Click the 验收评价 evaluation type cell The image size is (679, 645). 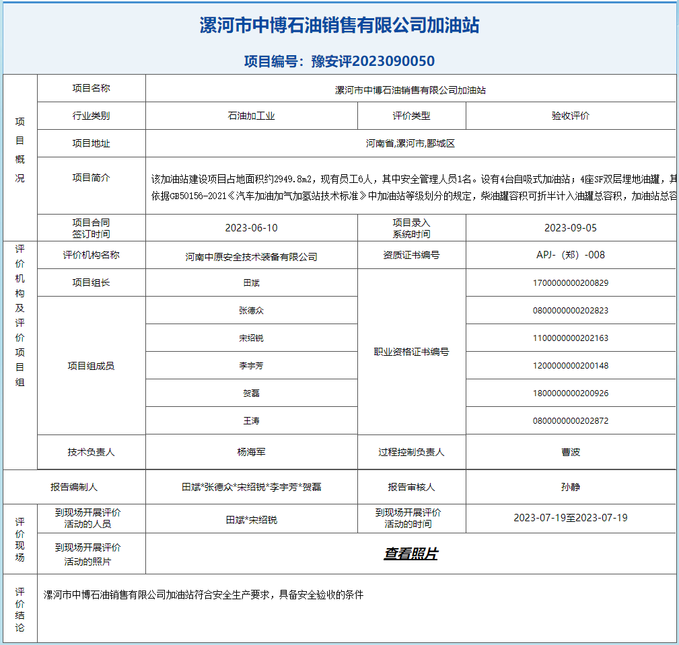(x=570, y=116)
